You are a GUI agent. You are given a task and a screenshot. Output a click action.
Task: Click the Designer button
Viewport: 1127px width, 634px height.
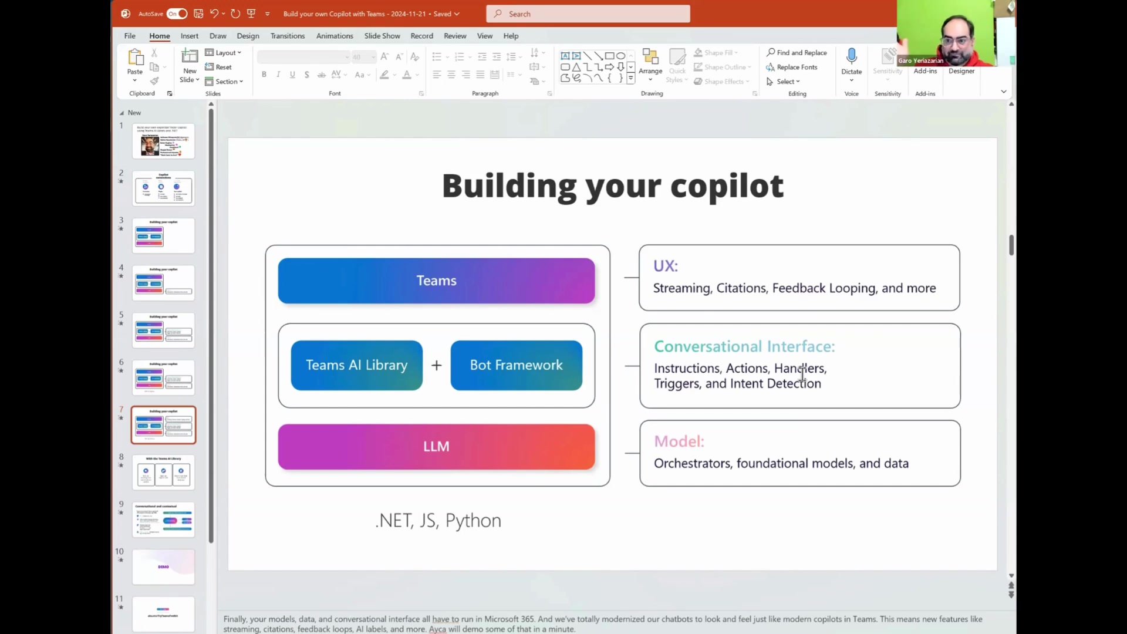(x=961, y=71)
